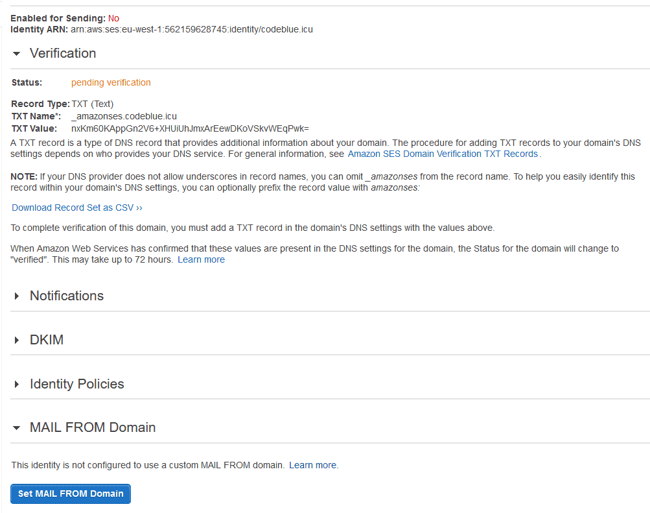Screen dimensions: 650x513
Task: Click the Verification section disclosure triangle
Action: point(16,54)
